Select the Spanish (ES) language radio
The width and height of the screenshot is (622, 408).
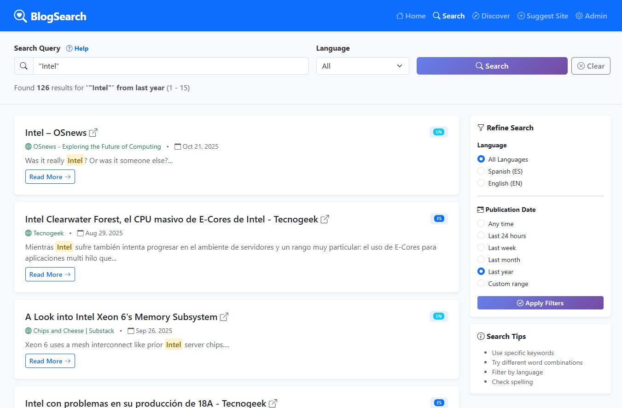point(481,171)
